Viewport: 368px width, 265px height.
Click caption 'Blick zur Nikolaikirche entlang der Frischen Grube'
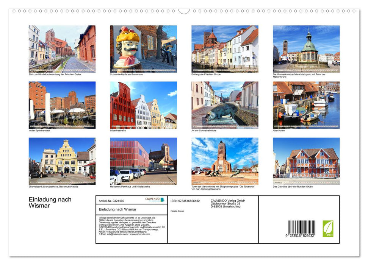(x=55, y=74)
